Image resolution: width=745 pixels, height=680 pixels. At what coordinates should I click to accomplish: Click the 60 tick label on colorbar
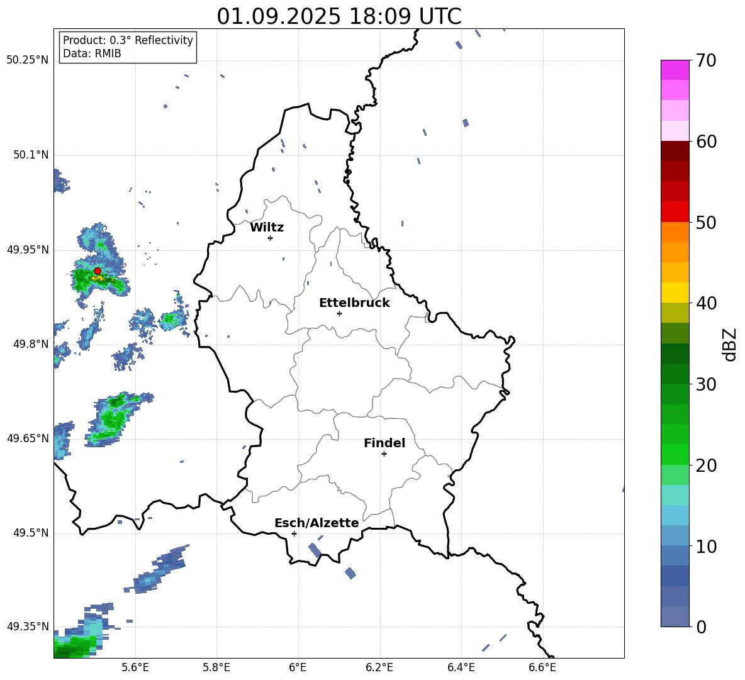tap(705, 142)
